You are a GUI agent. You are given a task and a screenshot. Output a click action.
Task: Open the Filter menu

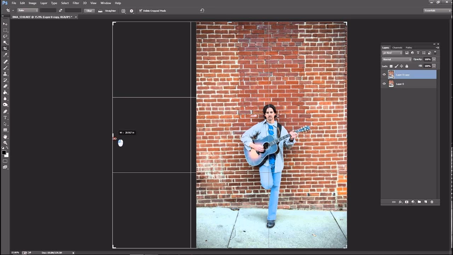coord(76,3)
